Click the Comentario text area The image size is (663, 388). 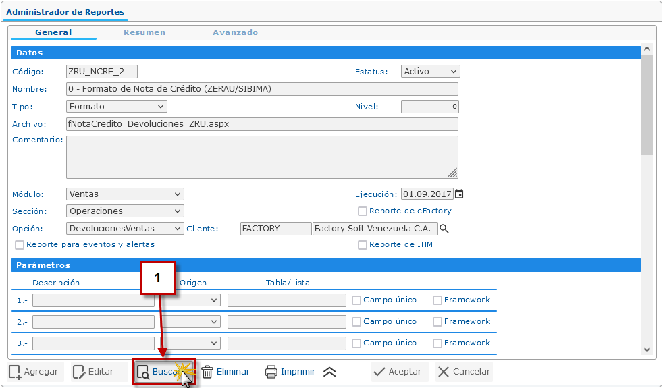[261, 157]
